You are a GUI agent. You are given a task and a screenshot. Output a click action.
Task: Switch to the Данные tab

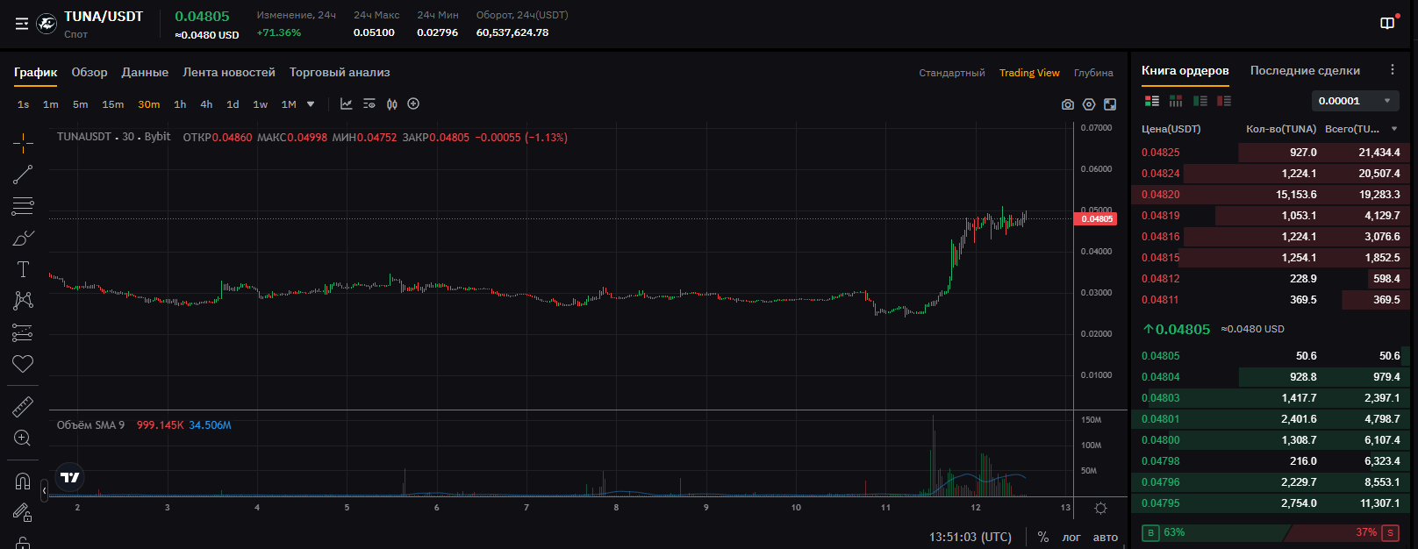click(145, 72)
